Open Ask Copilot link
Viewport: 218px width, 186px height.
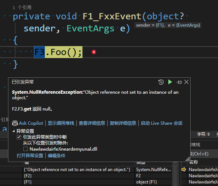tap(31, 123)
